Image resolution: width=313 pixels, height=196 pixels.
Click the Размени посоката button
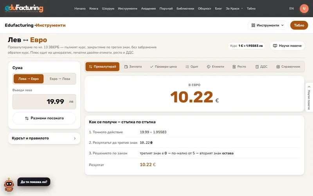44,118
